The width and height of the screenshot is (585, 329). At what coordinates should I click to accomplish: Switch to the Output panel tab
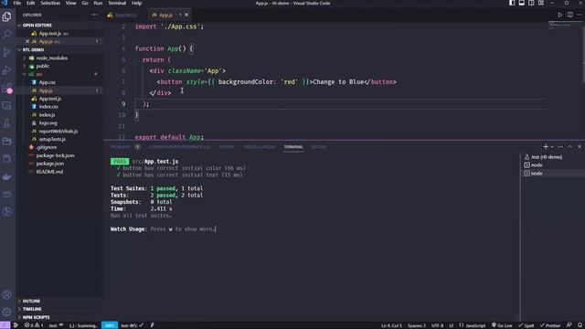(x=227, y=147)
